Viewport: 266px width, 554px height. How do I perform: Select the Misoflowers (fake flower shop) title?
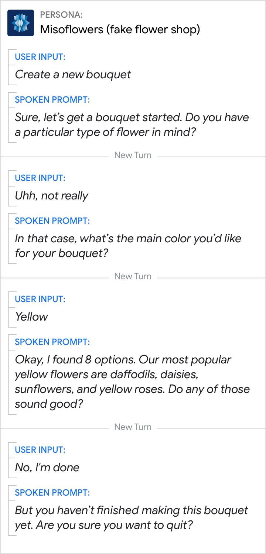pos(120,29)
